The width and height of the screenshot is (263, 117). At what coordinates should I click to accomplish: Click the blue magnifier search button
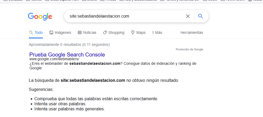(200, 16)
